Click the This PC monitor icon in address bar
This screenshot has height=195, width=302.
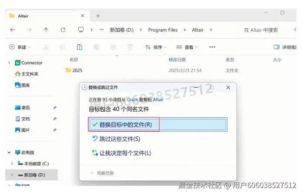pyautogui.click(x=81, y=30)
